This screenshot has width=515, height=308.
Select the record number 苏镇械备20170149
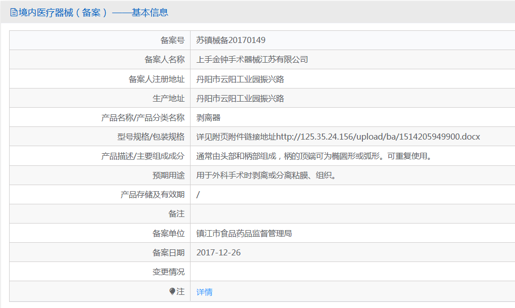tap(231, 40)
